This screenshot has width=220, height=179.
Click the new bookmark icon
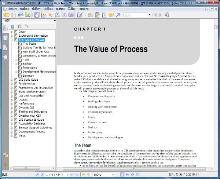tap(20, 26)
